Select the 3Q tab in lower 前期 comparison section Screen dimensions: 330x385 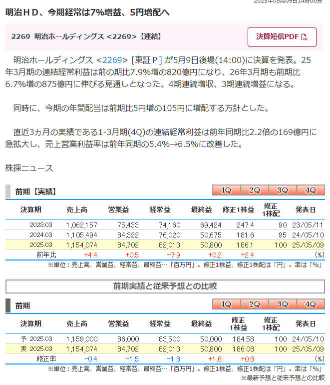point(282,304)
